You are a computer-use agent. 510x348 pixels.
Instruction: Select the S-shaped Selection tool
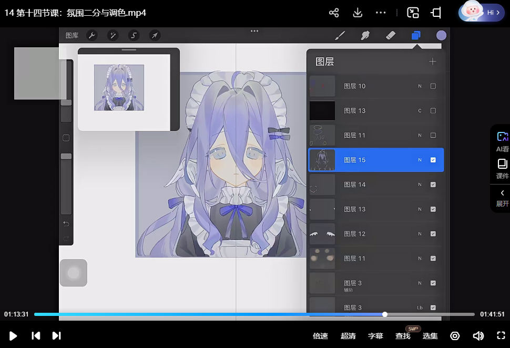(x=134, y=35)
